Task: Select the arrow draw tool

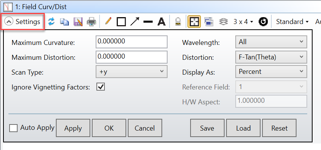Action: click(135, 21)
